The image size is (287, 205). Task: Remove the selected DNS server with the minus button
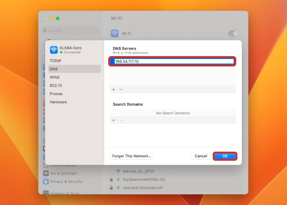coord(121,89)
